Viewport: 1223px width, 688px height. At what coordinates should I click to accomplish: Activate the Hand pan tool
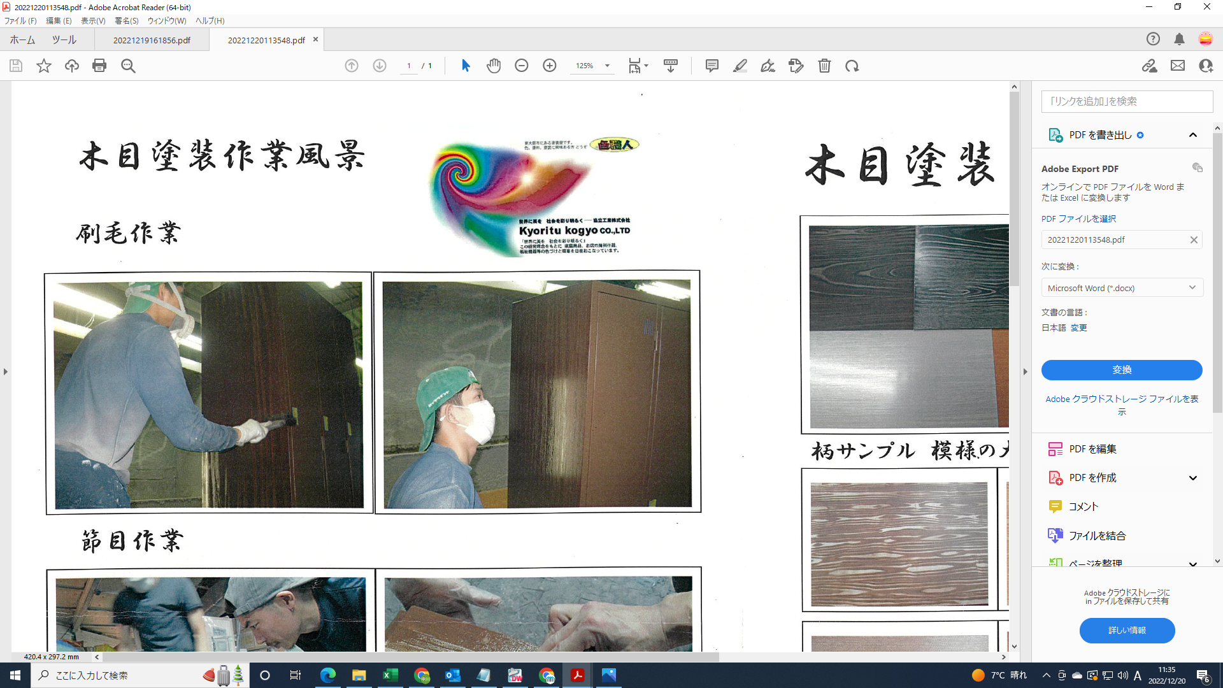[x=494, y=66]
